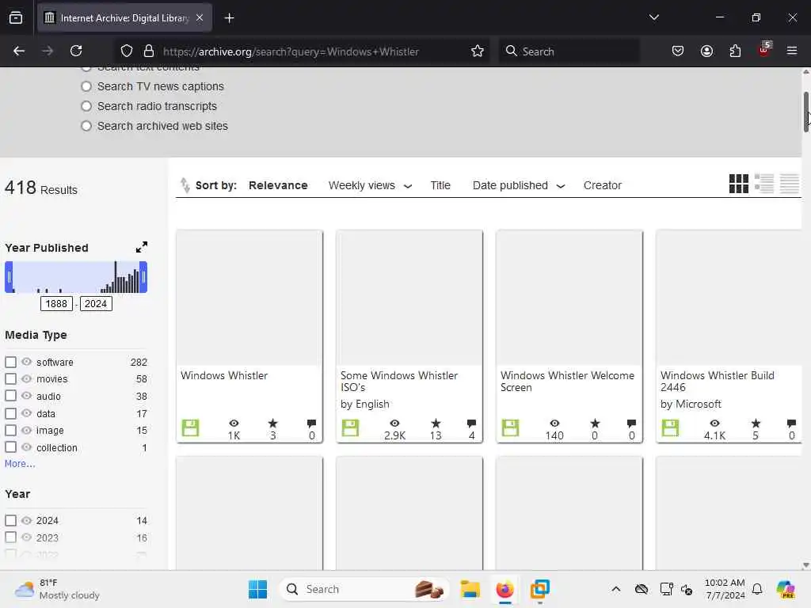Sort results by Title
This screenshot has width=811, height=608.
click(440, 185)
